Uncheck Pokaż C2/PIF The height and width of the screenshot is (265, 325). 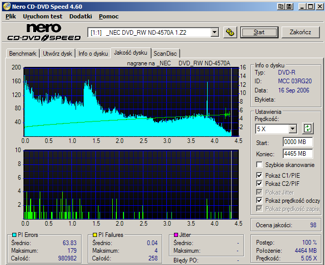click(x=259, y=183)
